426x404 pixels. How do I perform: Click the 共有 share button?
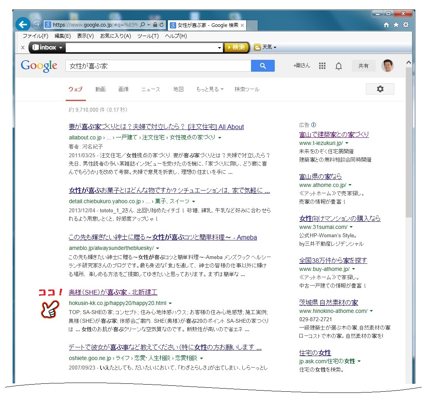pyautogui.click(x=363, y=66)
